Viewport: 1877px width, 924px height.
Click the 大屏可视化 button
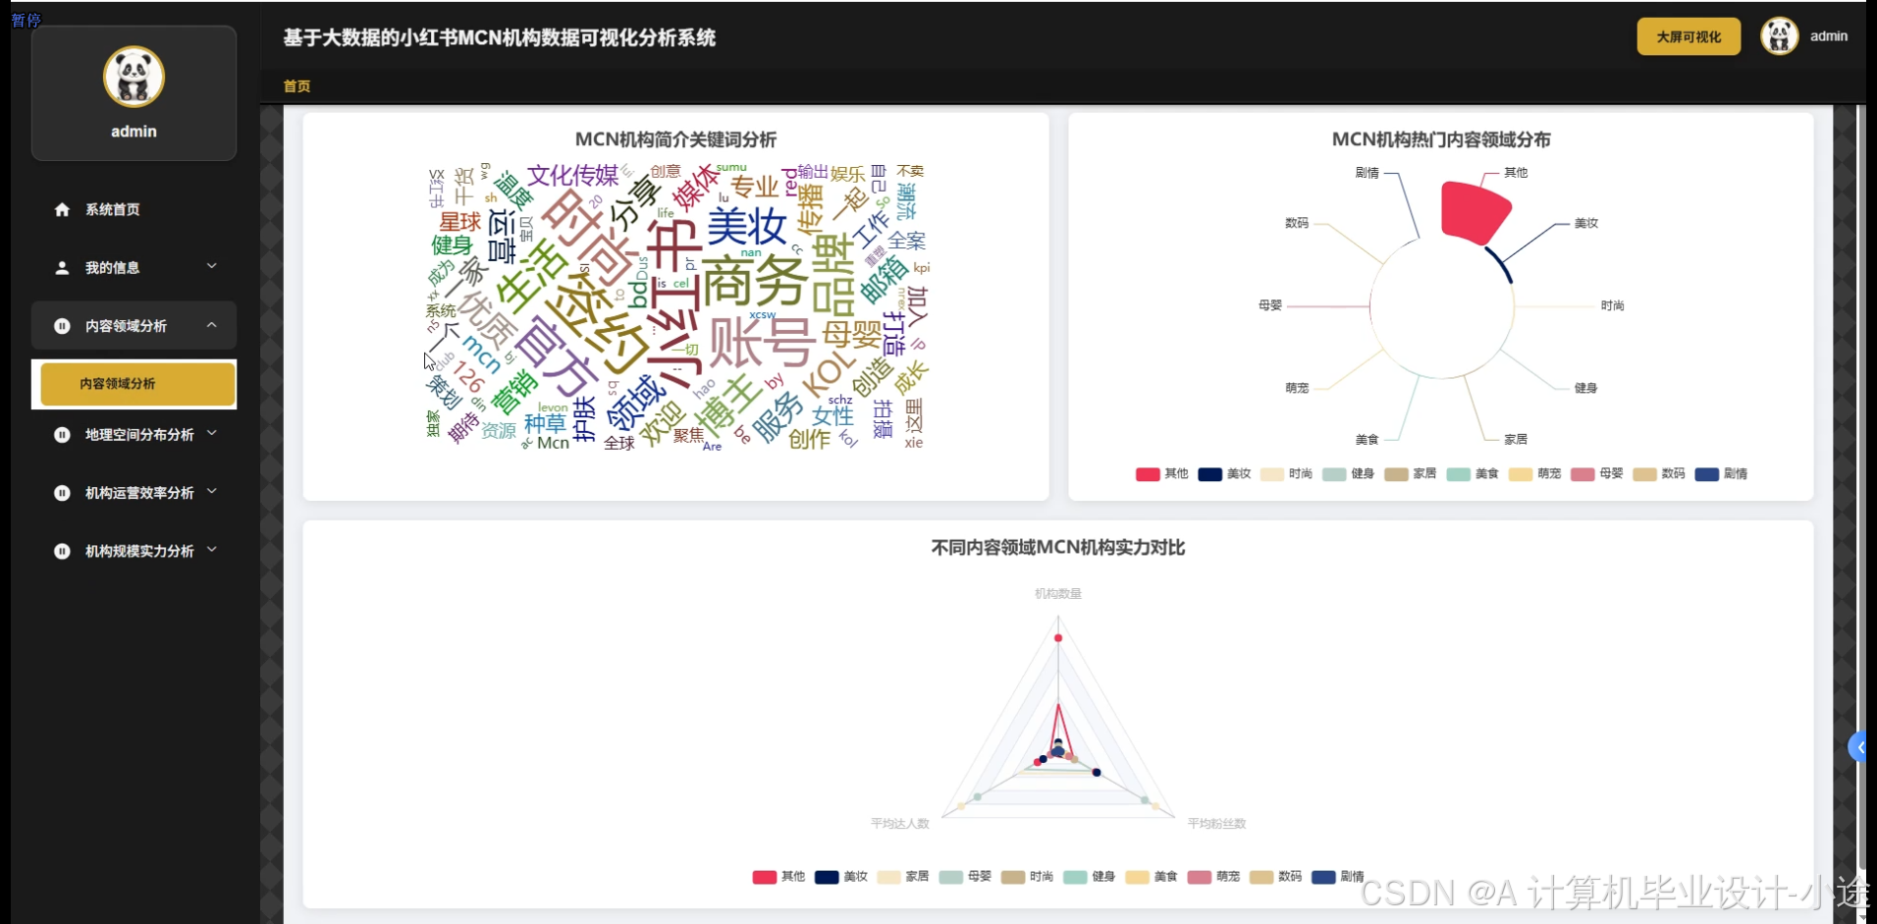1689,36
